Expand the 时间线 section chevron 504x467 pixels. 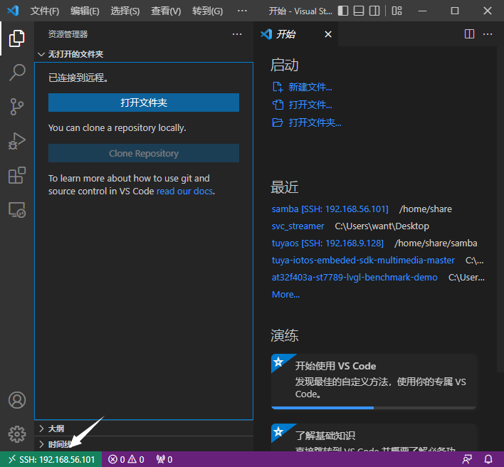(41, 444)
